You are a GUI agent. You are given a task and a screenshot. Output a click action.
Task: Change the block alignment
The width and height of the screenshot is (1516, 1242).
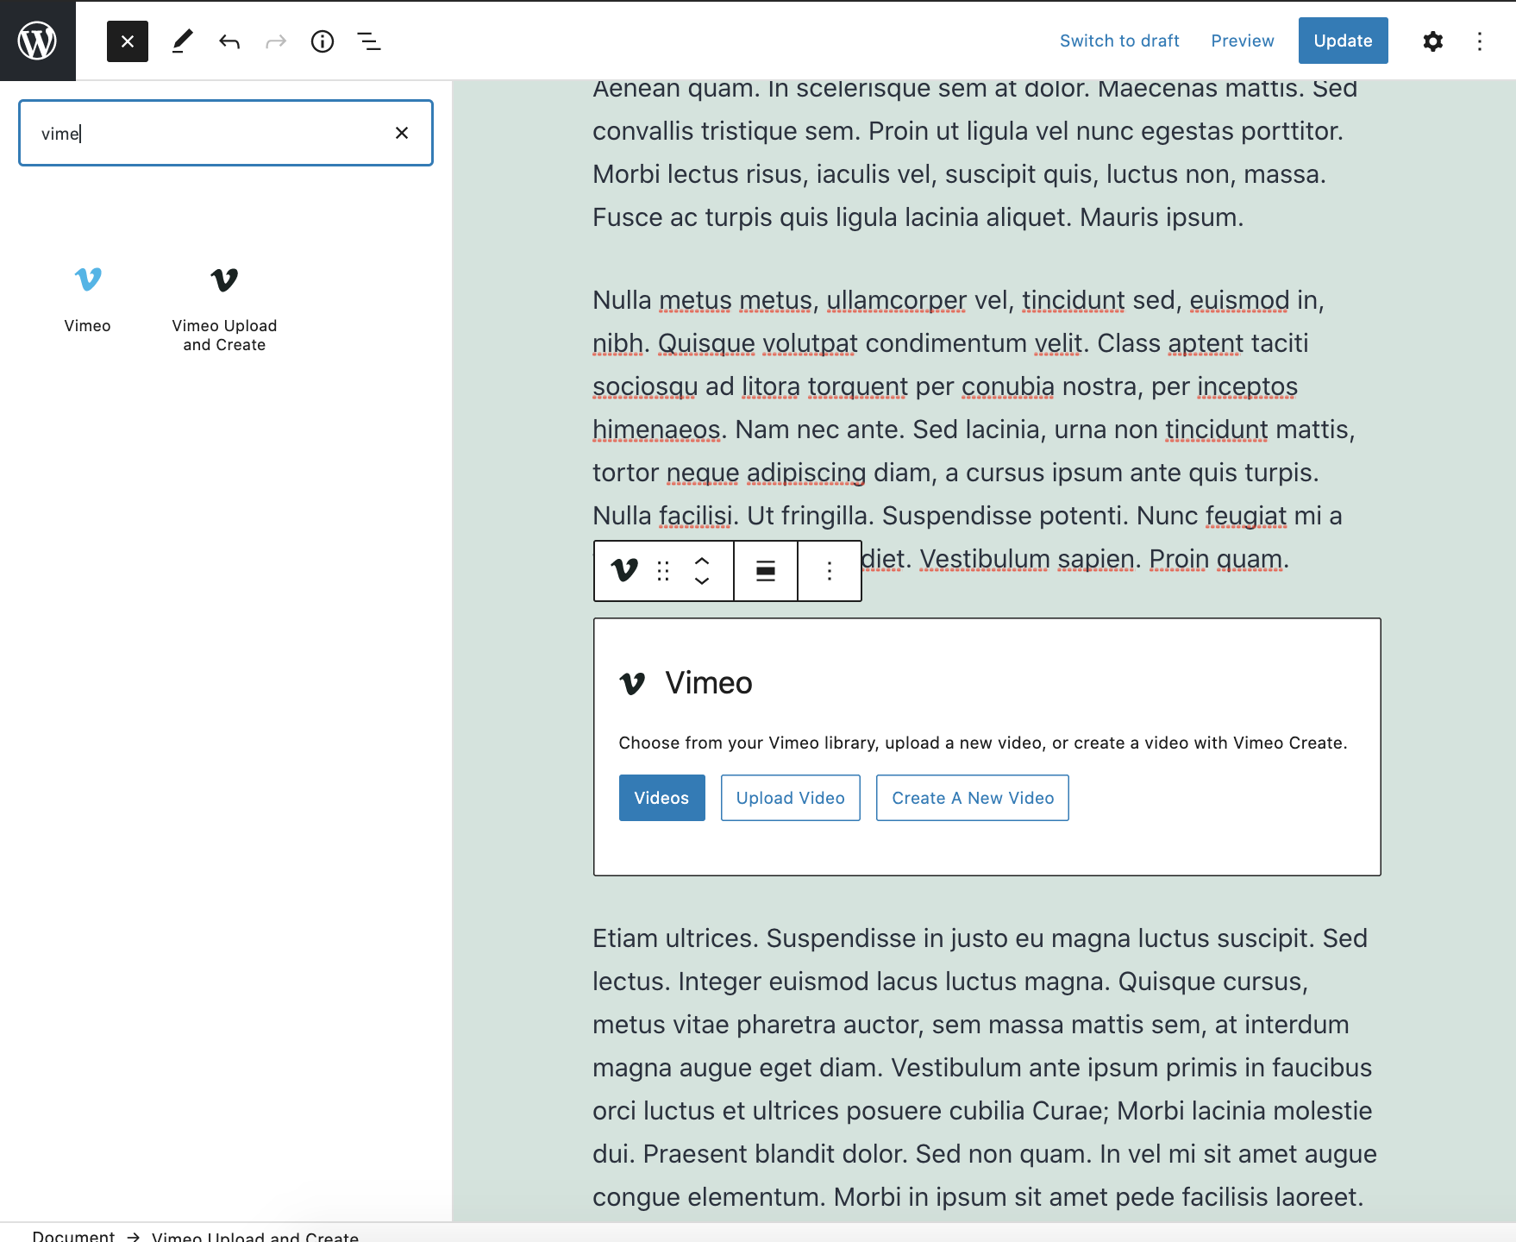(x=766, y=571)
